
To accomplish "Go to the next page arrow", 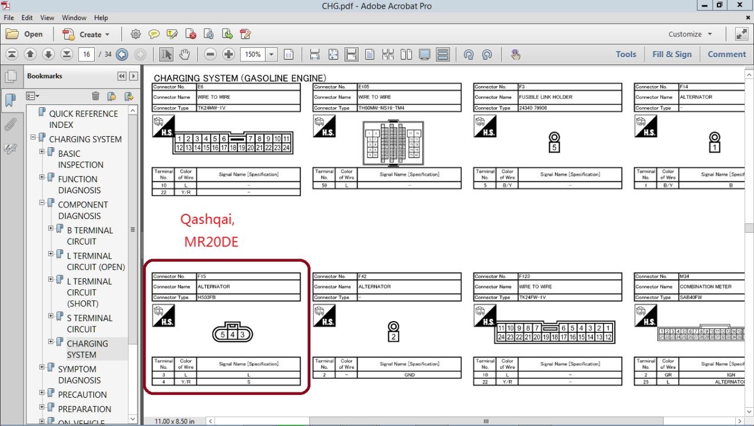I will point(48,54).
